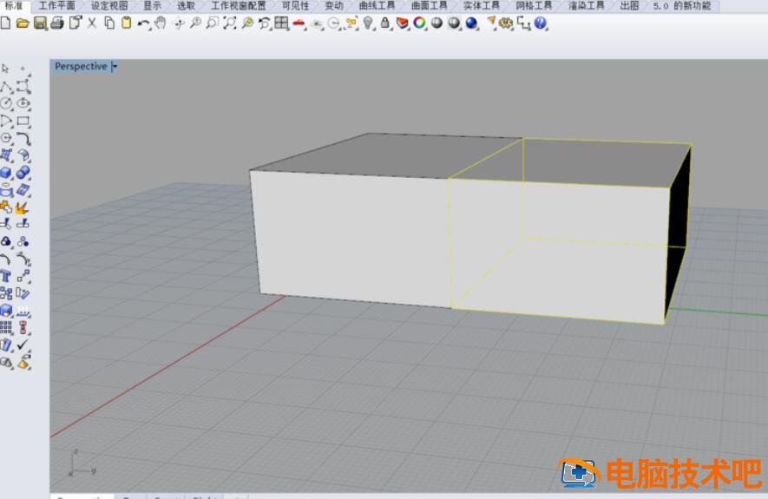Open the 实体工具 tab
The image size is (768, 499).
click(482, 6)
